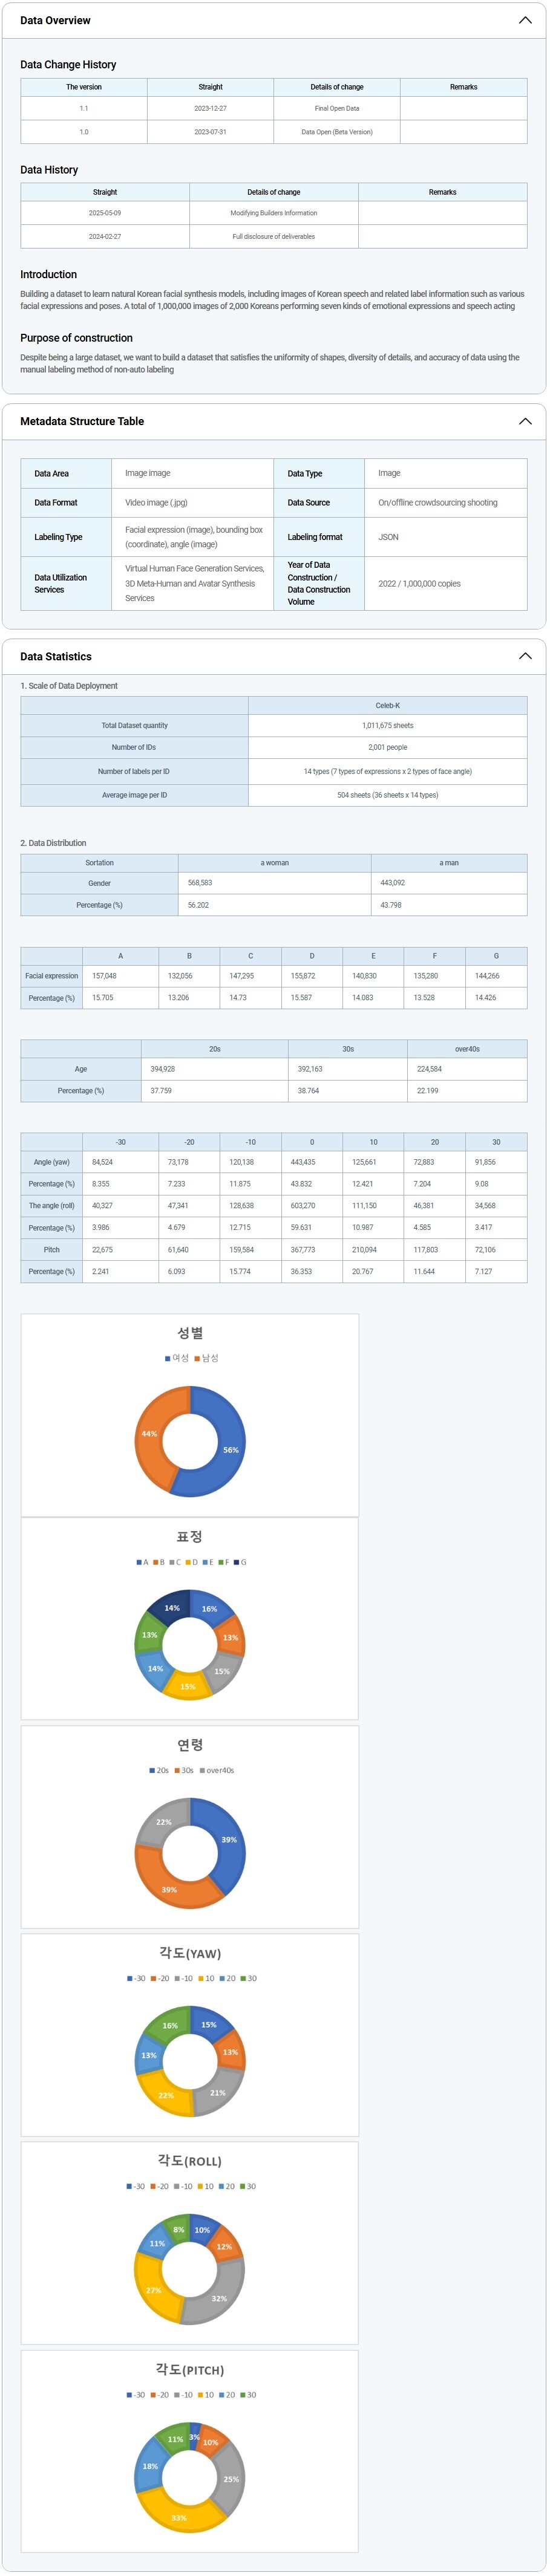
Task: Click the G legend item in 표정 chart
Action: coord(240,1562)
